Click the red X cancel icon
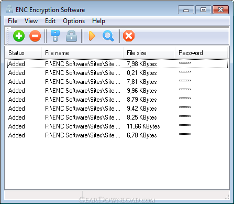Image resolution: width=234 pixels, height=204 pixels. click(x=129, y=36)
